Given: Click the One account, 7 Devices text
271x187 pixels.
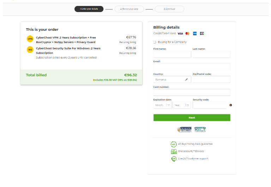Looking at the screenshot, I should [x=191, y=151].
